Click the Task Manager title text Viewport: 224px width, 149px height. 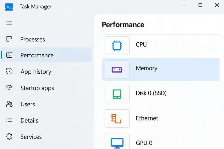pos(35,7)
